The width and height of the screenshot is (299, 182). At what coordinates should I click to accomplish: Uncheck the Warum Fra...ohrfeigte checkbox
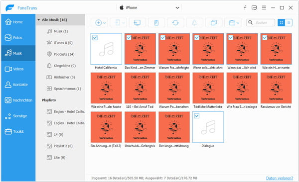162,37
